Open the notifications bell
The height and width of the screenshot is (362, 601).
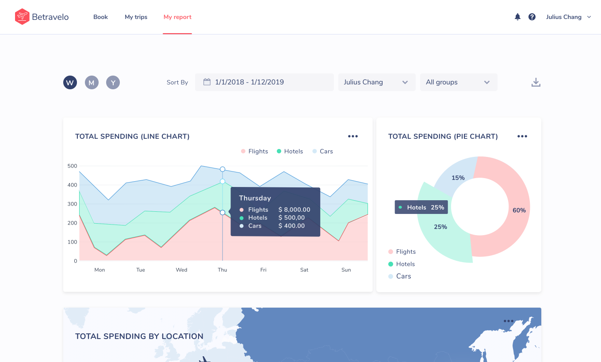click(x=517, y=17)
